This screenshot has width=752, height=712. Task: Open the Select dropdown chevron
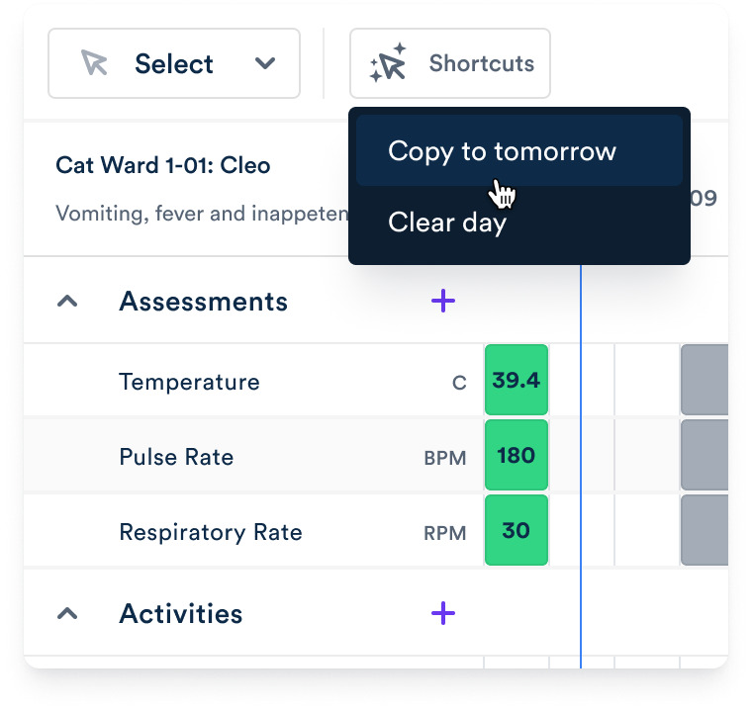coord(264,63)
